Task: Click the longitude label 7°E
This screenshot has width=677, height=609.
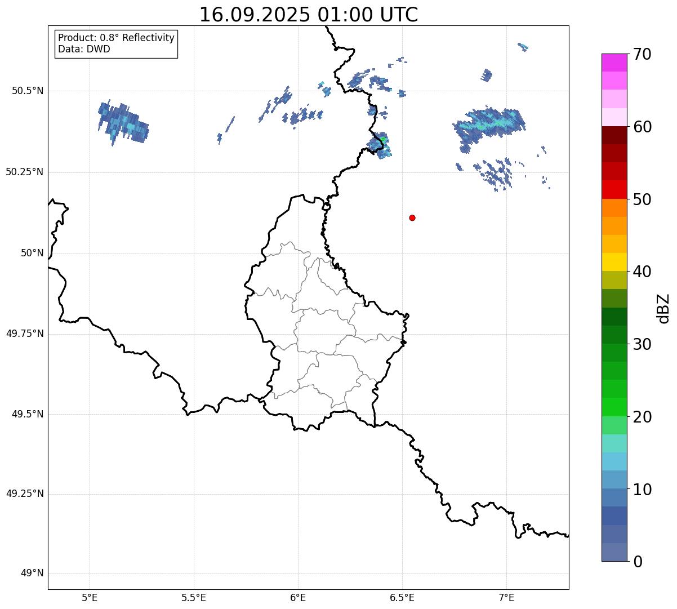Action: click(x=506, y=598)
